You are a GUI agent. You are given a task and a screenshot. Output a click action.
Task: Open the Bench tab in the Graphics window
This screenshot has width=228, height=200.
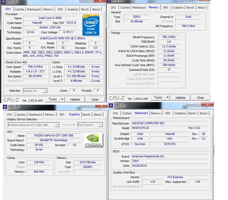87,115
